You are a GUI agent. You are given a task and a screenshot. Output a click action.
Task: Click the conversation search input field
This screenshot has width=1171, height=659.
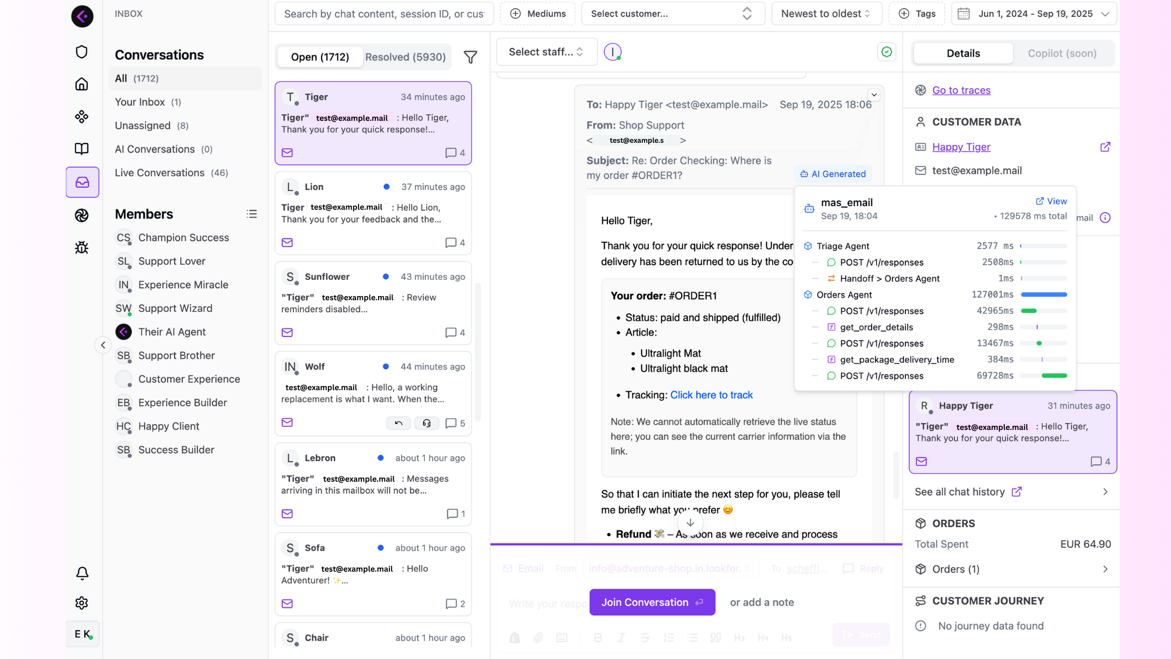[x=384, y=14]
